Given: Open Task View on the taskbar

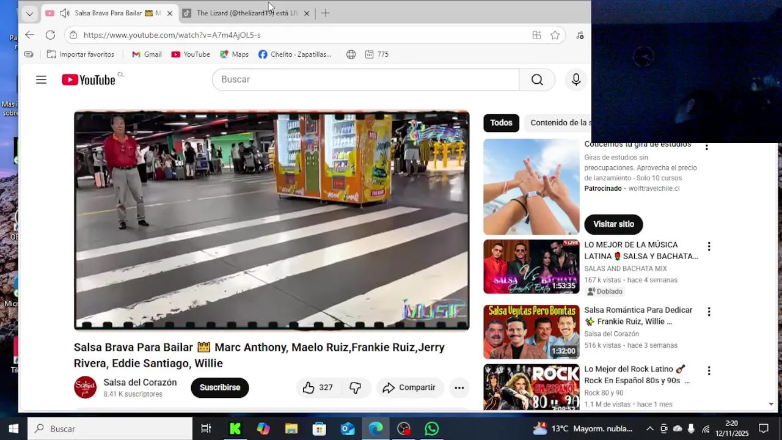Looking at the screenshot, I should (x=206, y=429).
